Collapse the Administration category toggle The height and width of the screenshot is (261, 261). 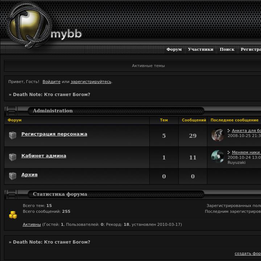coord(11,111)
